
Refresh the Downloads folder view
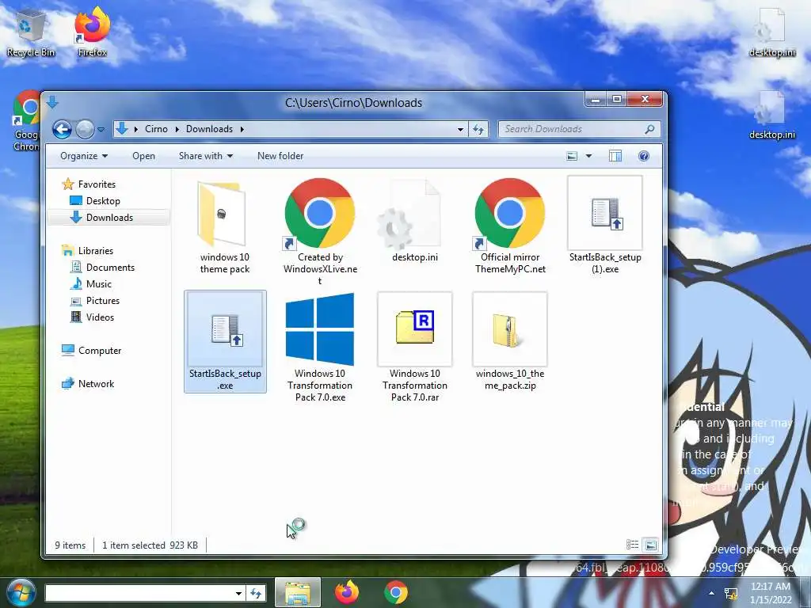[478, 129]
